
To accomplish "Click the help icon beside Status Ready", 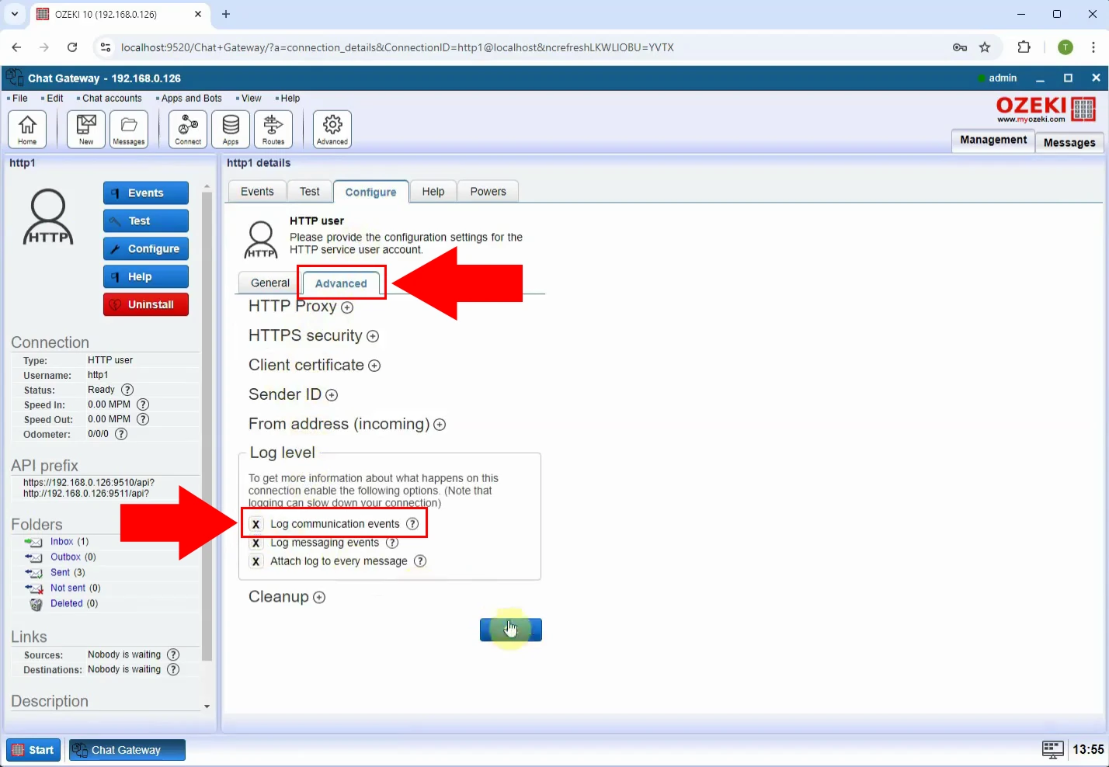I will pos(127,390).
